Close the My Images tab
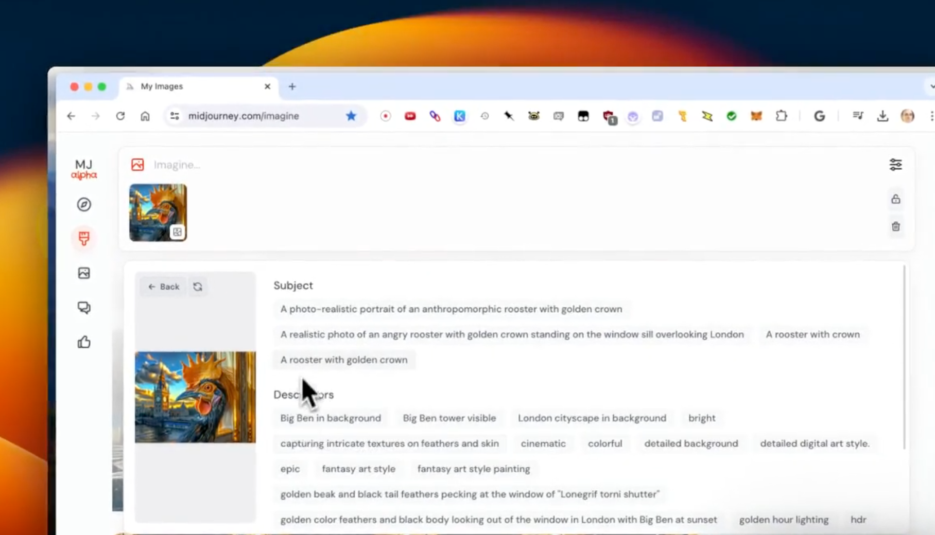This screenshot has height=535, width=935. pos(267,86)
